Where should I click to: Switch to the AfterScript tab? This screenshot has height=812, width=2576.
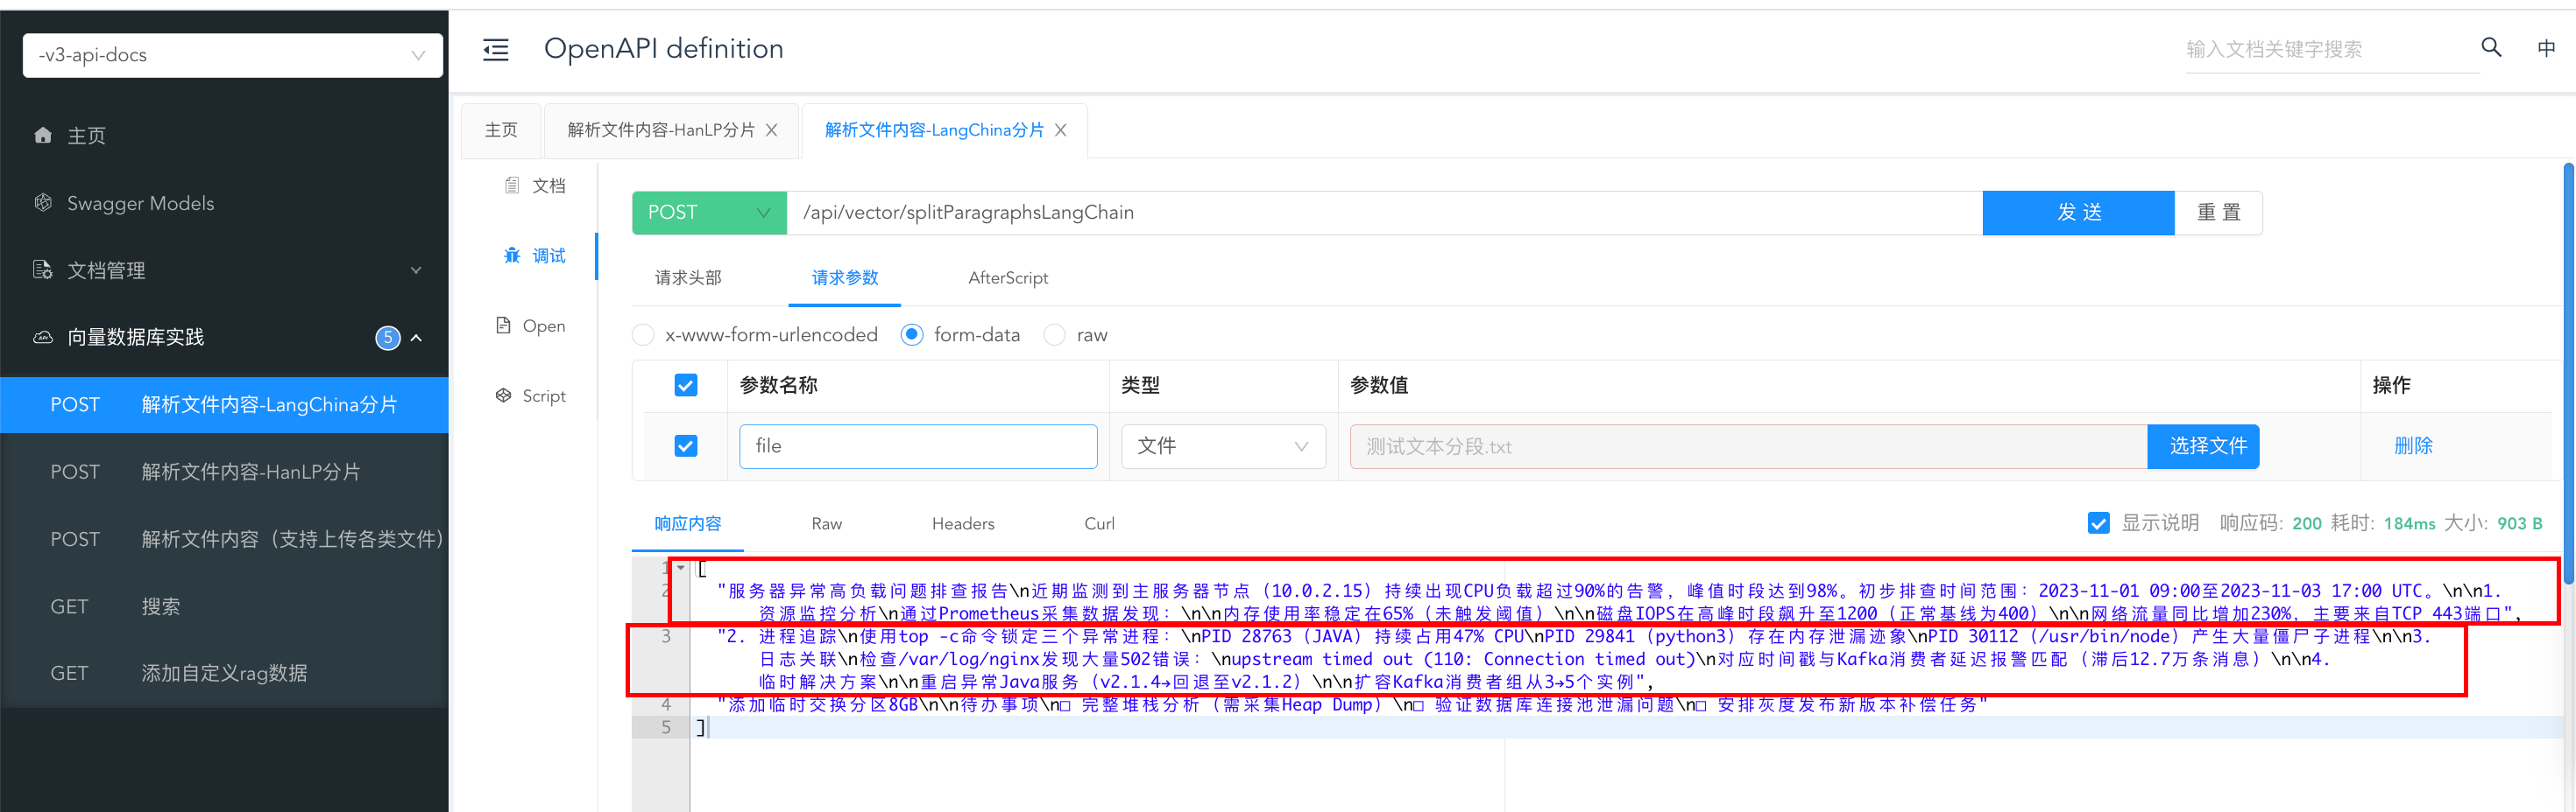click(1008, 277)
